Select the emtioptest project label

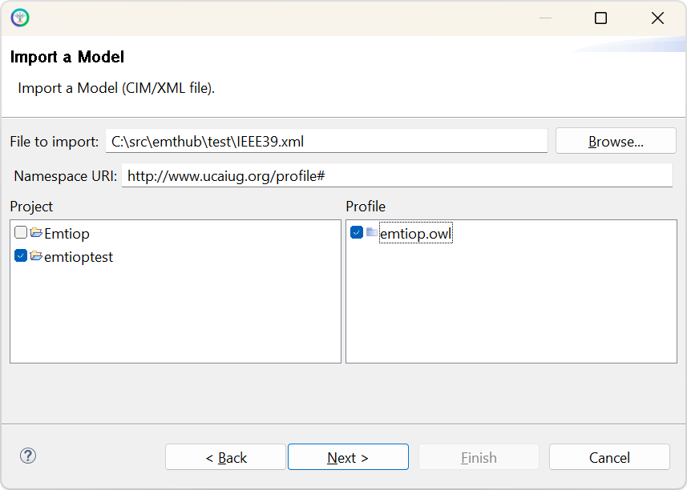click(79, 257)
